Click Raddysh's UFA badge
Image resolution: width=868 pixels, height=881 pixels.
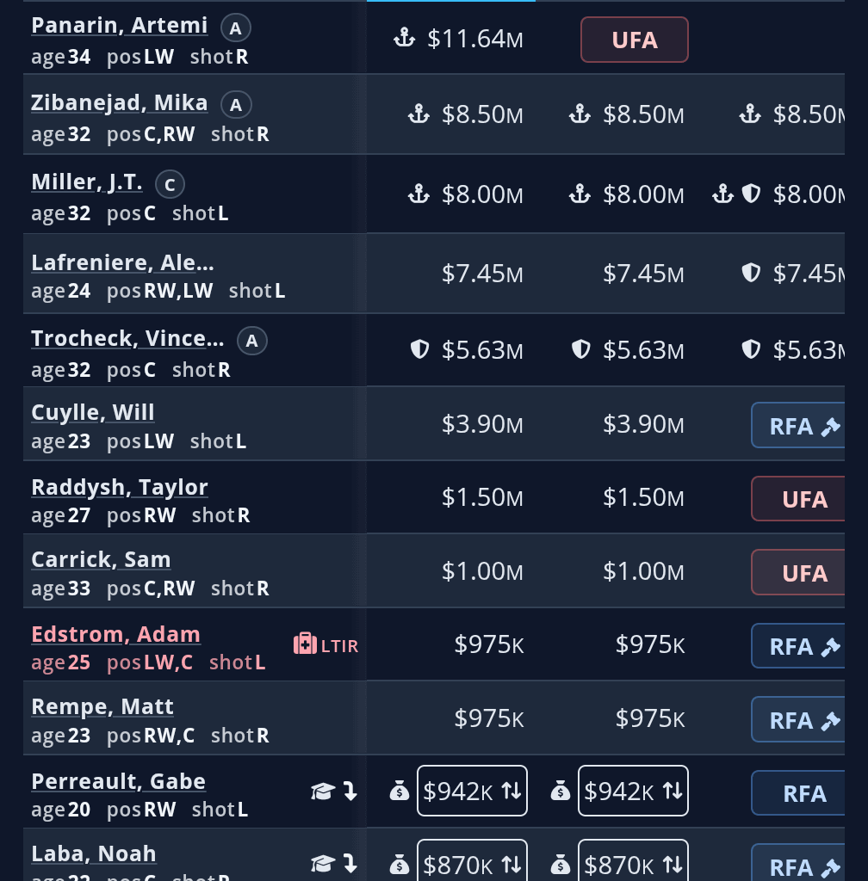804,499
